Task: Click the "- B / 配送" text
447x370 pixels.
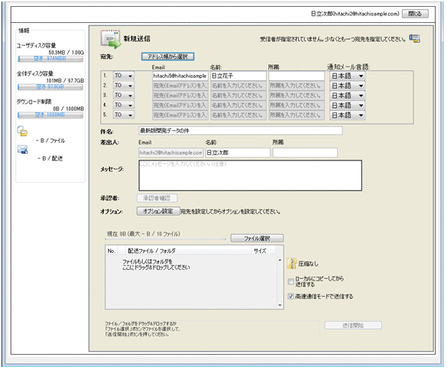Action: click(x=50, y=158)
